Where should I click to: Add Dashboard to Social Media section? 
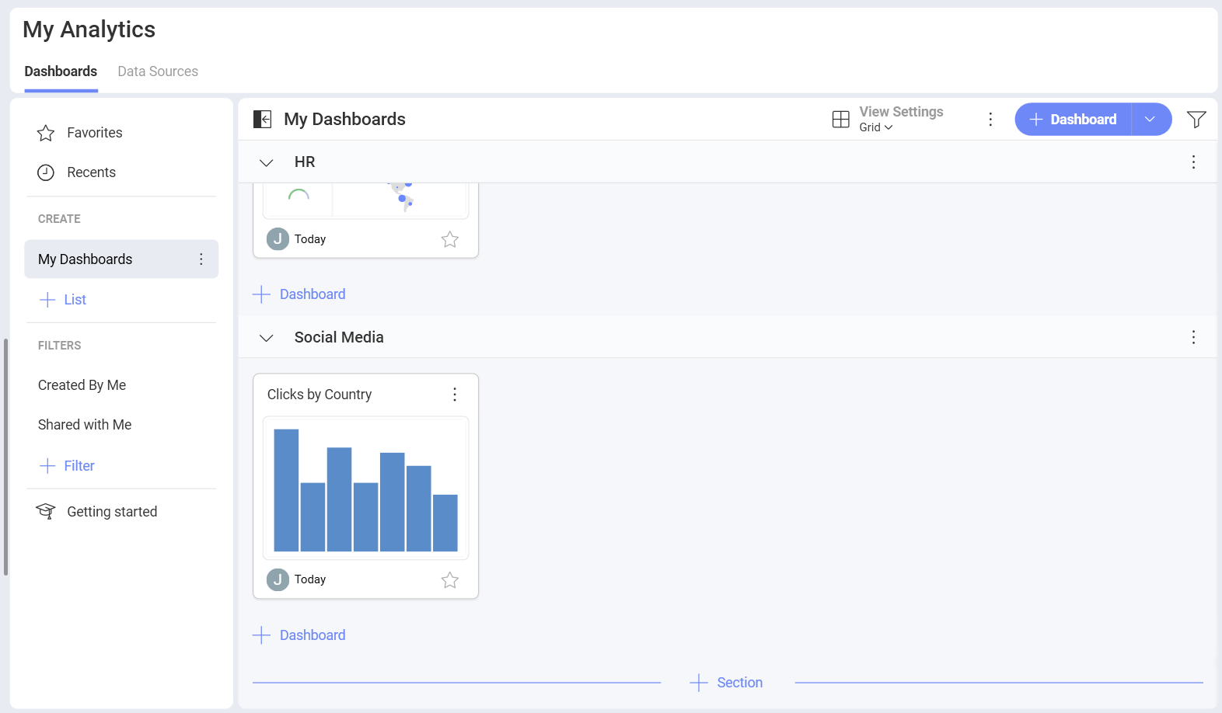tap(299, 635)
